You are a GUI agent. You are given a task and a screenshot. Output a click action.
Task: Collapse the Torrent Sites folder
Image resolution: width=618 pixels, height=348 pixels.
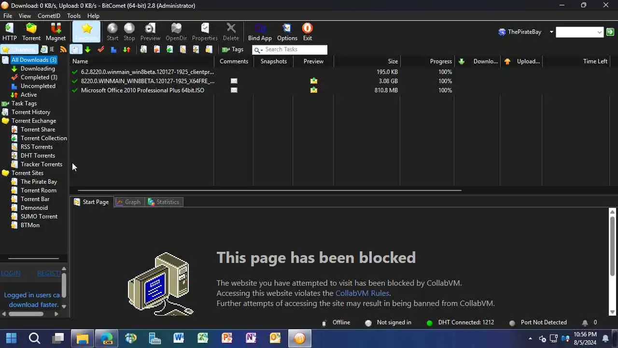click(x=5, y=173)
